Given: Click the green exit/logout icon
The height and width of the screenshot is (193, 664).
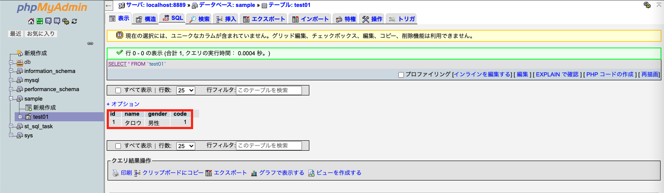Looking at the screenshot, I should click(x=39, y=21).
